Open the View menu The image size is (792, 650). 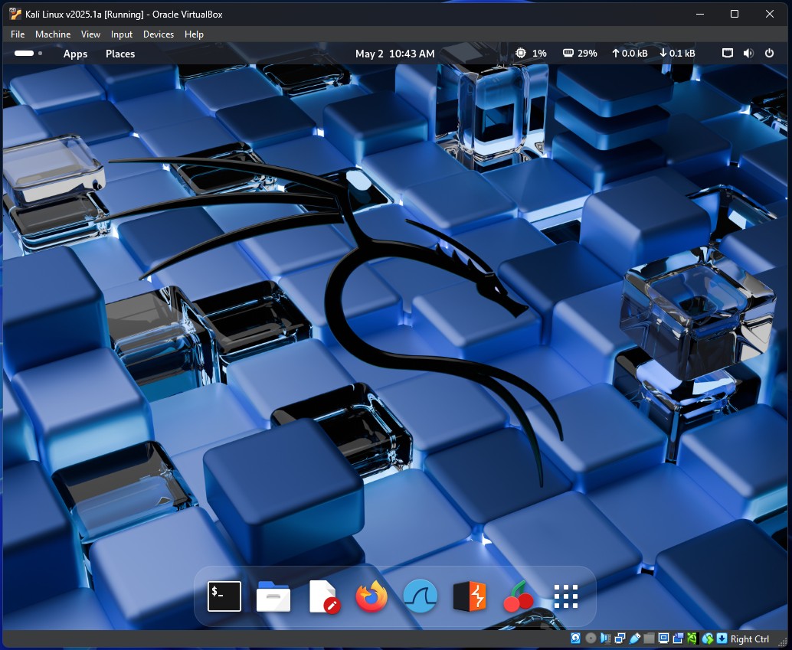(x=90, y=34)
